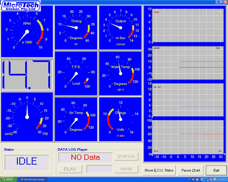
Task: Click MicroTech Data Gauges taskbar item
Action: tap(33, 180)
